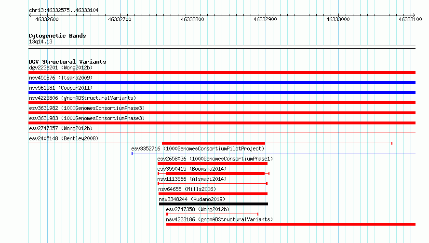Open the esv3550415 (Boomsma2014) label
The height and width of the screenshot is (243, 429).
[x=192, y=169]
